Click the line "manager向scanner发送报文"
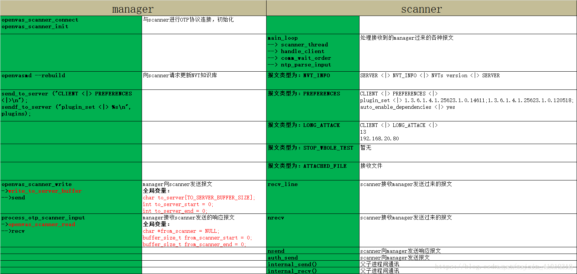 177,184
